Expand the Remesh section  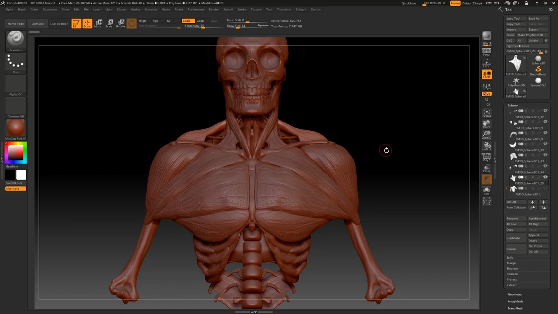point(512,274)
